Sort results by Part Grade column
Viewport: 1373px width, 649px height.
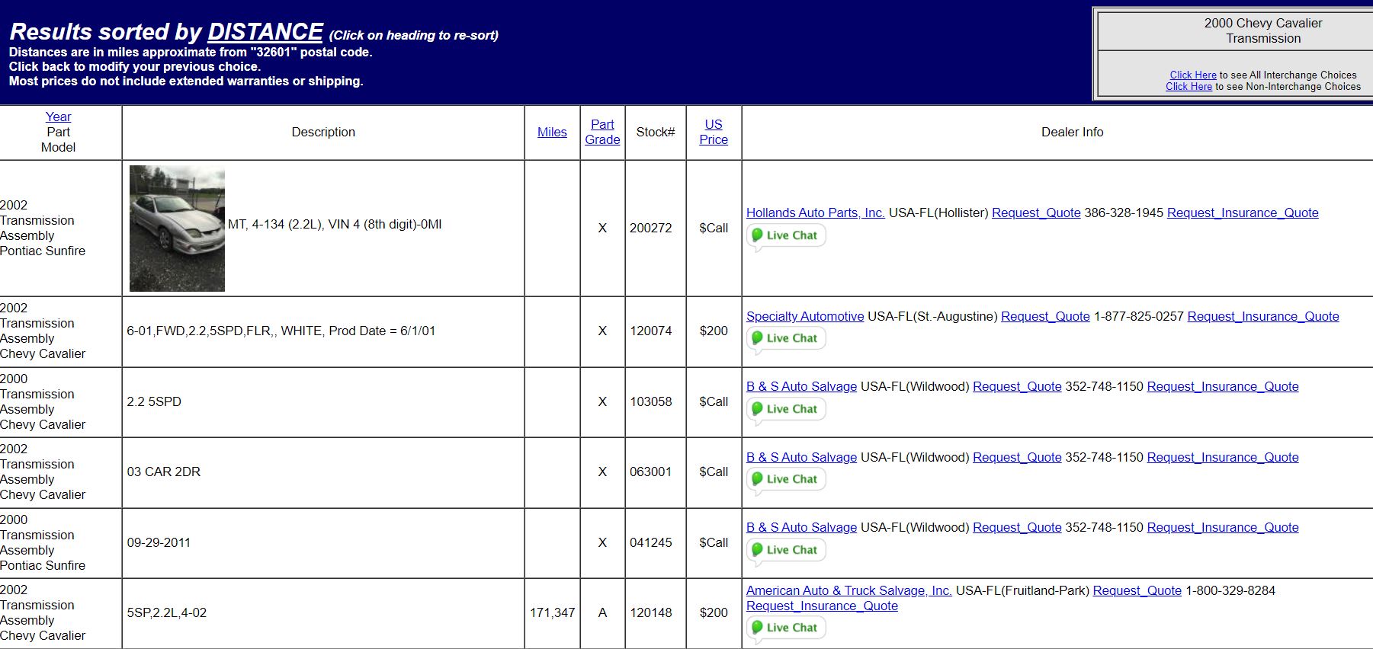click(602, 132)
